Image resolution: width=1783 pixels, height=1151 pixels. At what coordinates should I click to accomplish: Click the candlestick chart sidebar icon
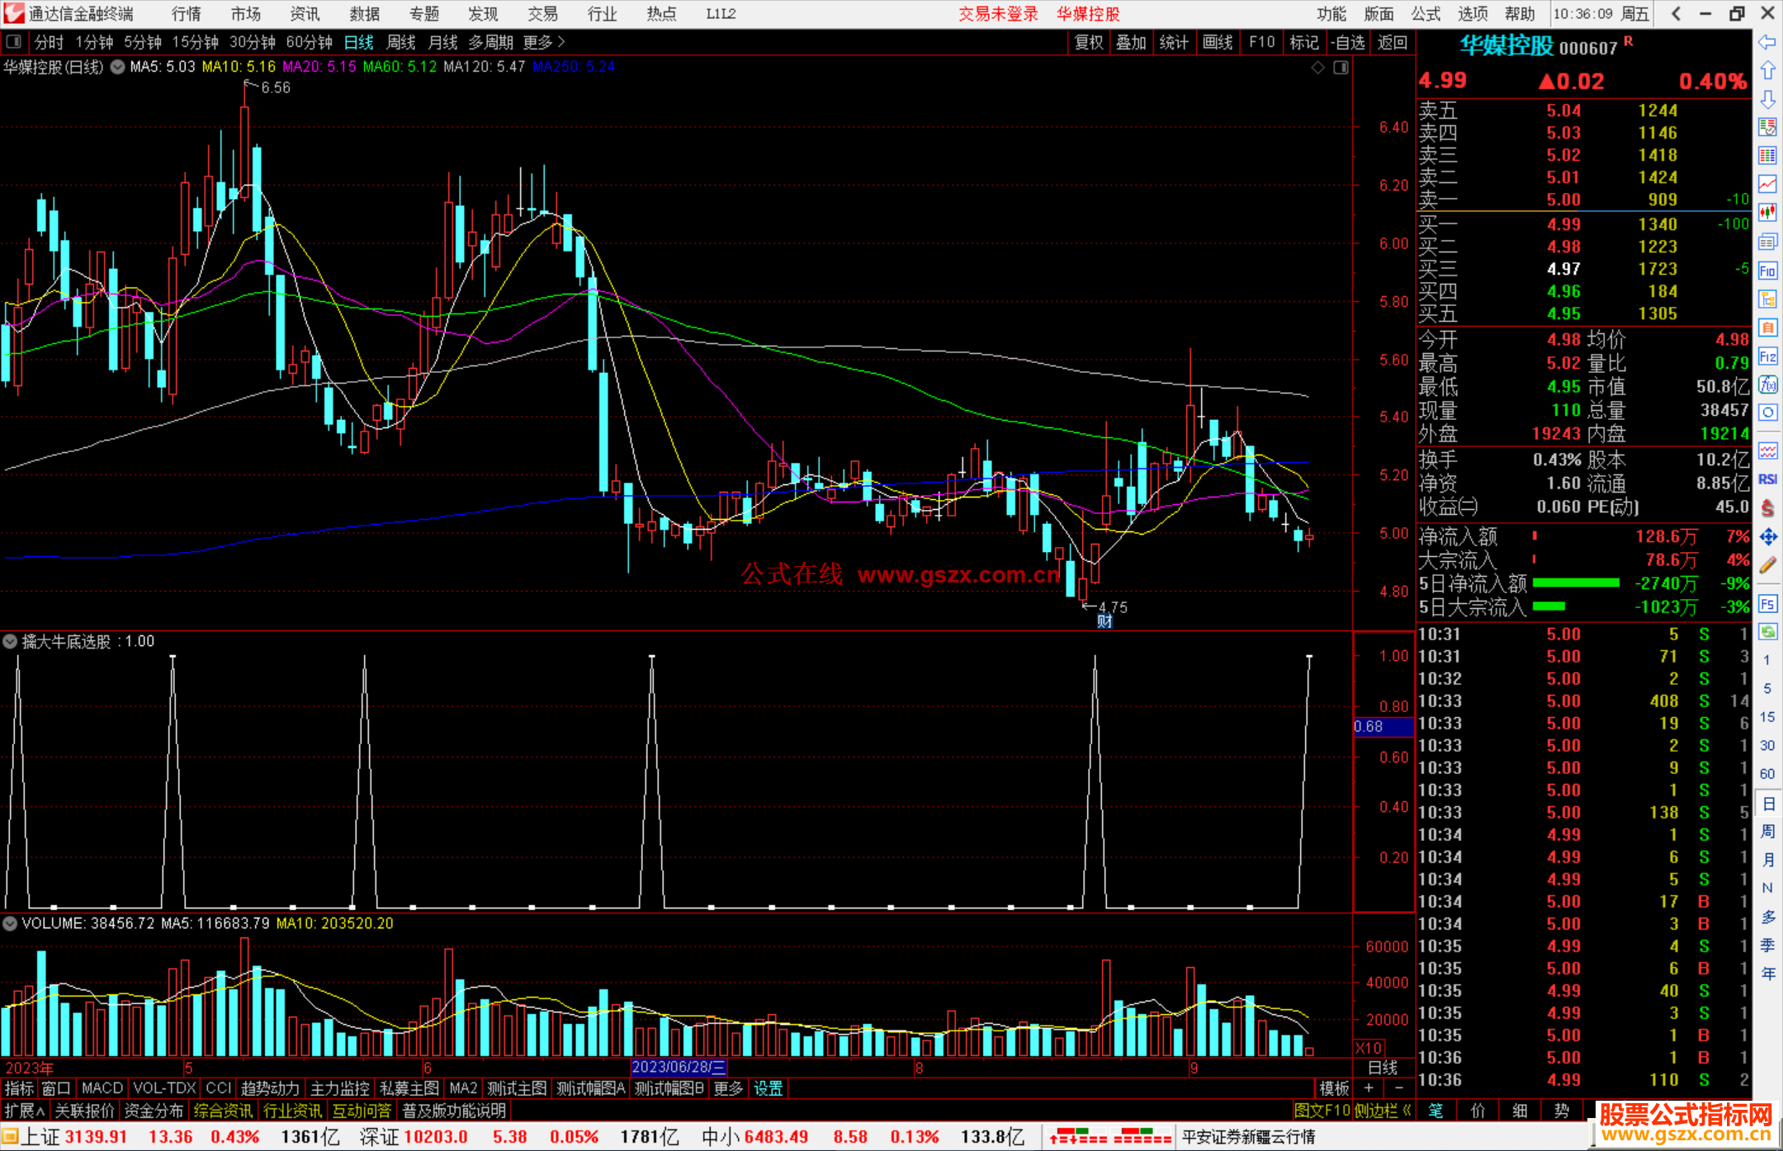coord(1767,213)
